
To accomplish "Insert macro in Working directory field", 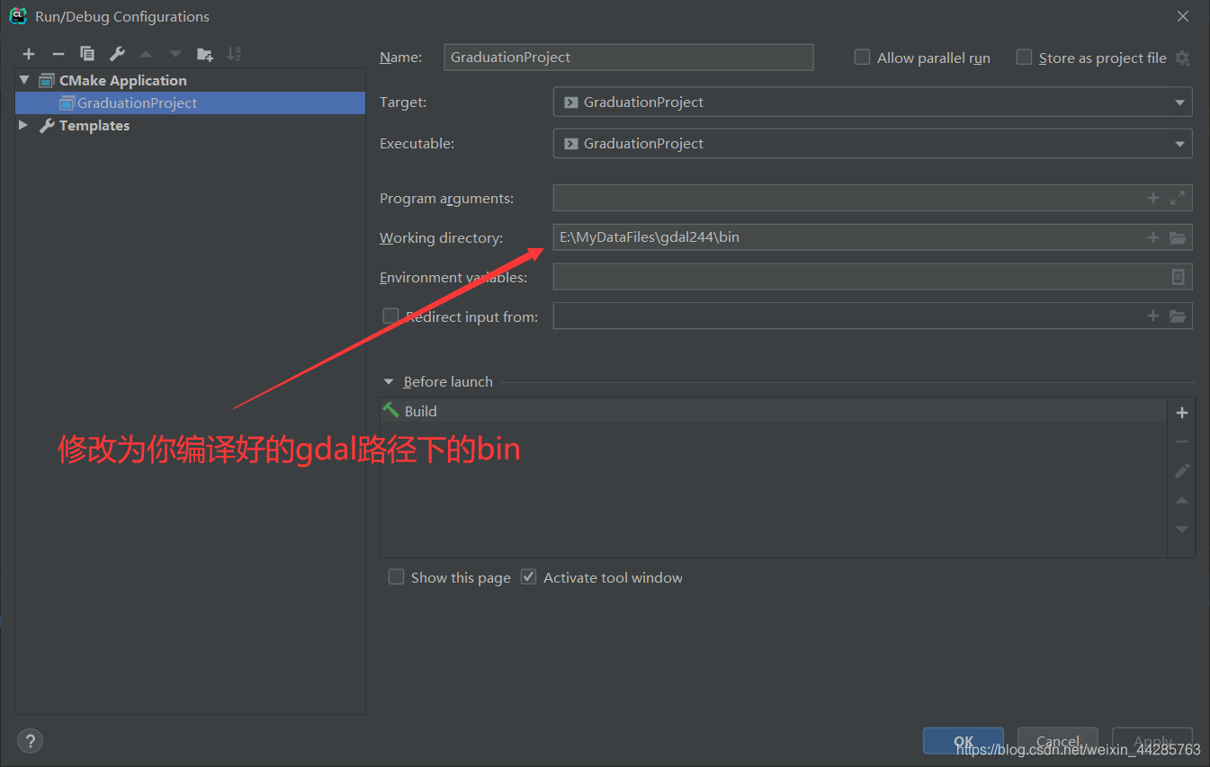I will coord(1153,237).
